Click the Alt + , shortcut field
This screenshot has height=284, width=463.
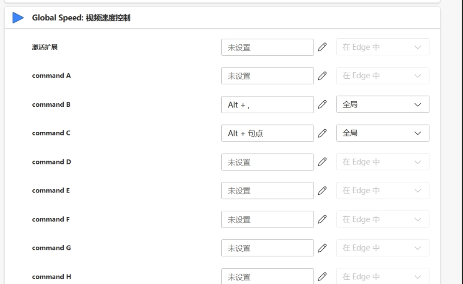point(268,104)
